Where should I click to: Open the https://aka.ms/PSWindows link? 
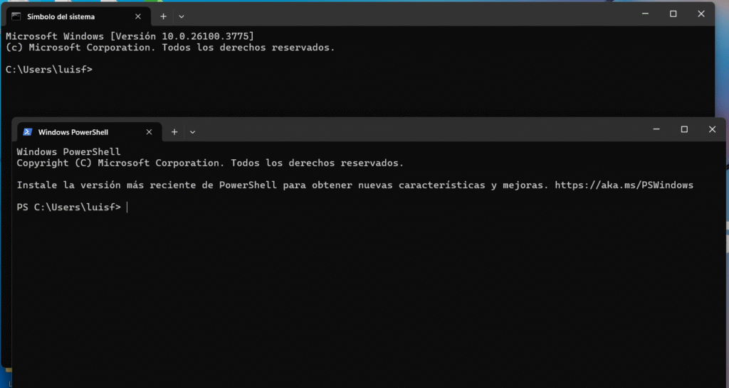point(624,185)
